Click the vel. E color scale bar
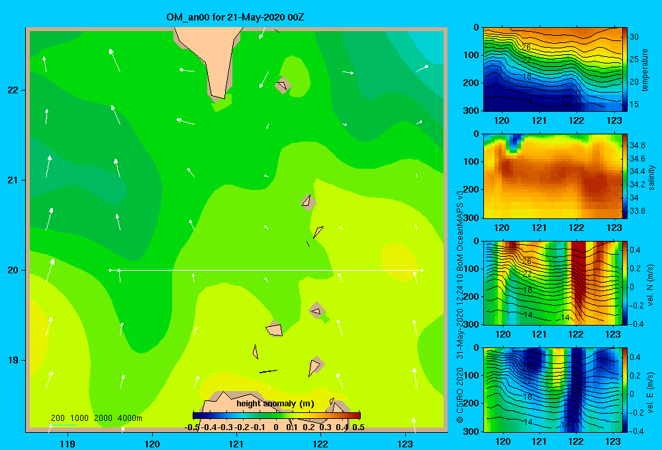This screenshot has width=662, height=450. [625, 390]
